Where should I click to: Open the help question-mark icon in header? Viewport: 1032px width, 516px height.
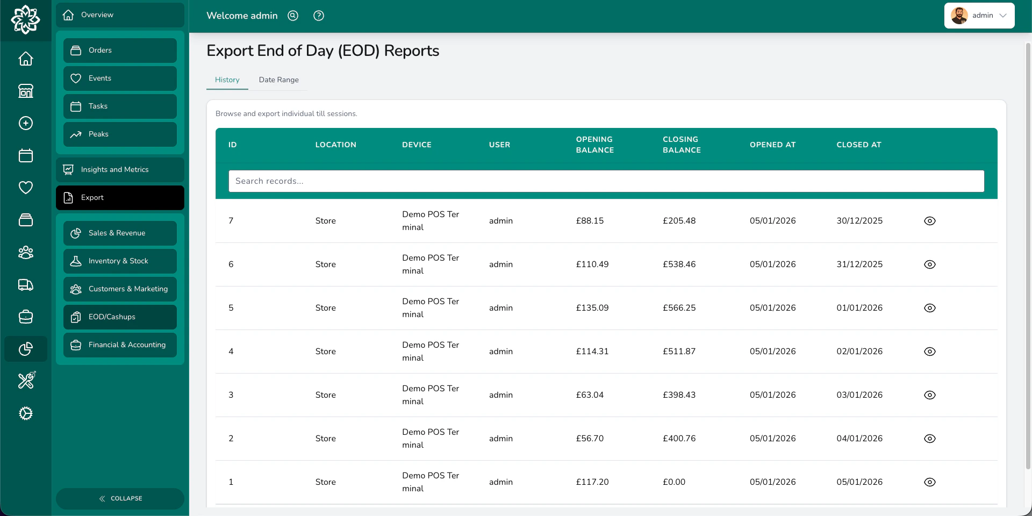318,16
